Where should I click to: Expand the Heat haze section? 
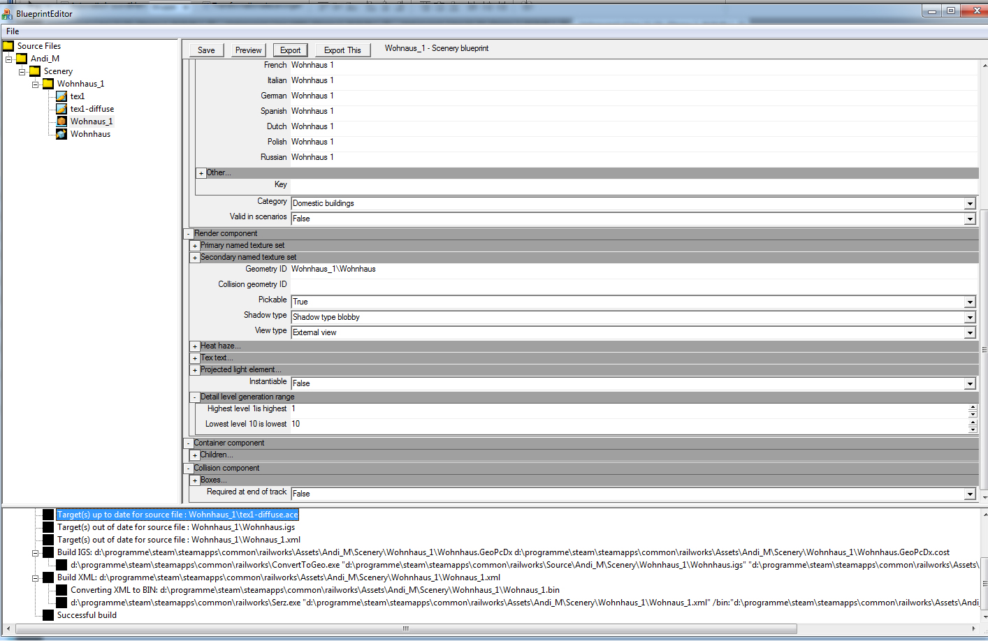tap(195, 346)
